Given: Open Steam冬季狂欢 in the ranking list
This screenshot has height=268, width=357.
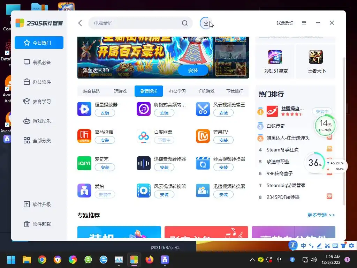Looking at the screenshot, I should click(282, 150).
